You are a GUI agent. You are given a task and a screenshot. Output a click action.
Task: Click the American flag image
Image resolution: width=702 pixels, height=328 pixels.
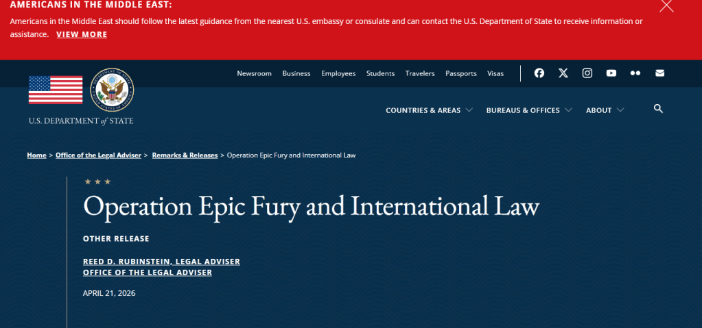pyautogui.click(x=56, y=90)
